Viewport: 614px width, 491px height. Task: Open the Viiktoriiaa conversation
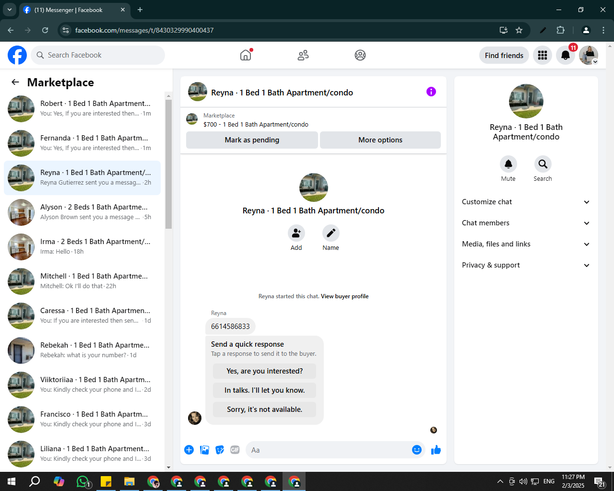click(x=83, y=385)
